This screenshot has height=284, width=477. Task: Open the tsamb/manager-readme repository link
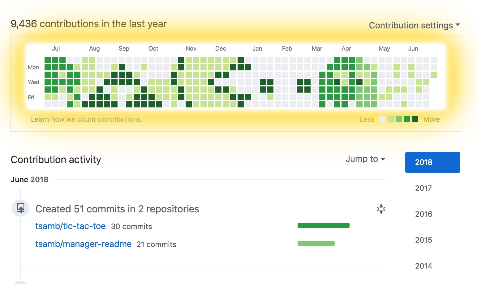[x=84, y=244]
